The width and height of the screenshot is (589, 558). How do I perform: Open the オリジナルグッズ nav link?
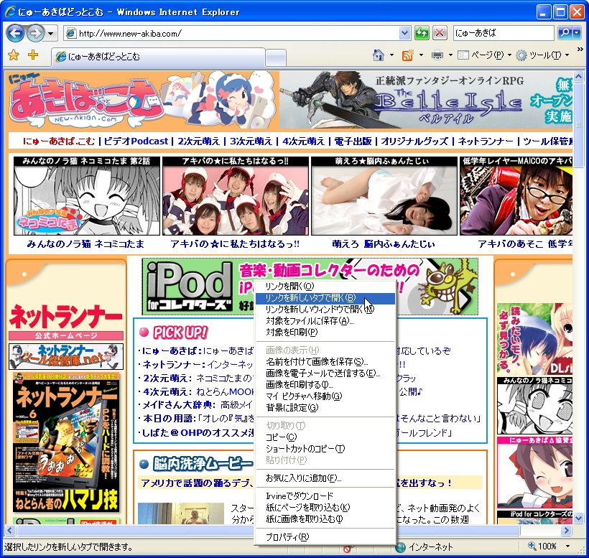pos(414,141)
